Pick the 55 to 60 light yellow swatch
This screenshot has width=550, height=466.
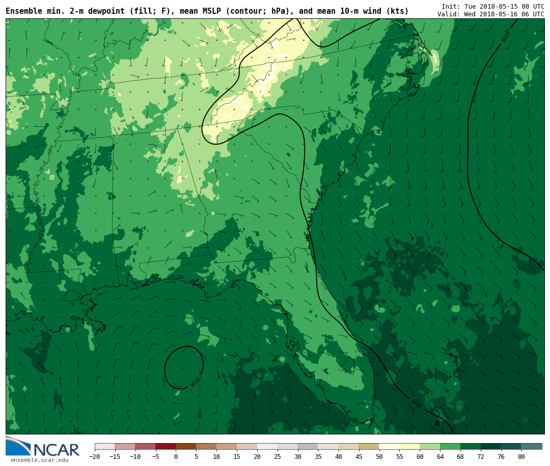click(x=409, y=446)
